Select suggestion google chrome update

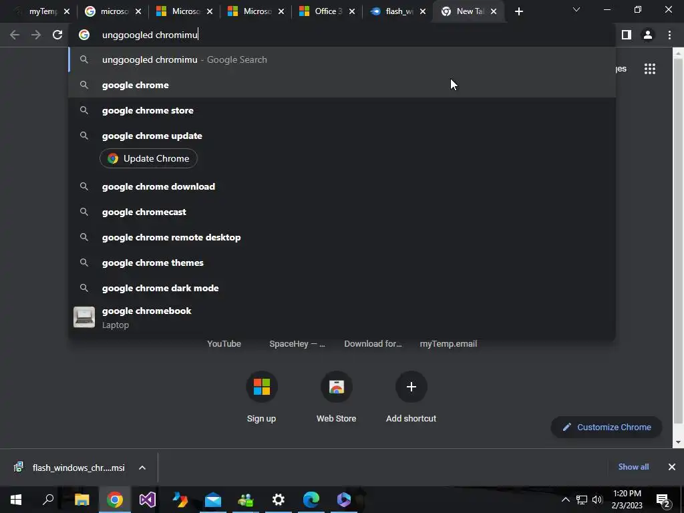342,136
